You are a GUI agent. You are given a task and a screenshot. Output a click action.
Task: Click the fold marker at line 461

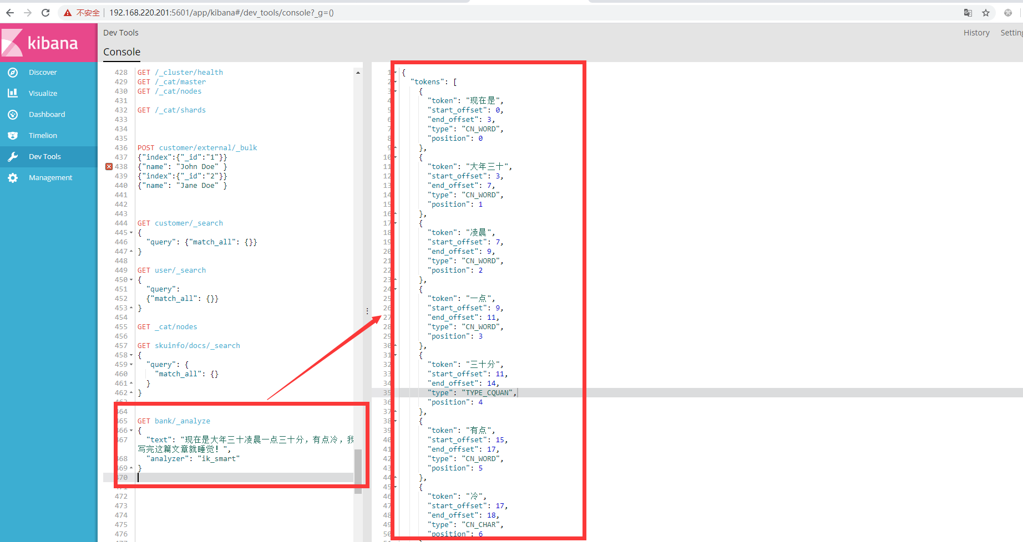click(x=131, y=384)
